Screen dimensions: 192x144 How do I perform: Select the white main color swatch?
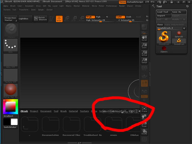pyautogui.click(x=14, y=122)
